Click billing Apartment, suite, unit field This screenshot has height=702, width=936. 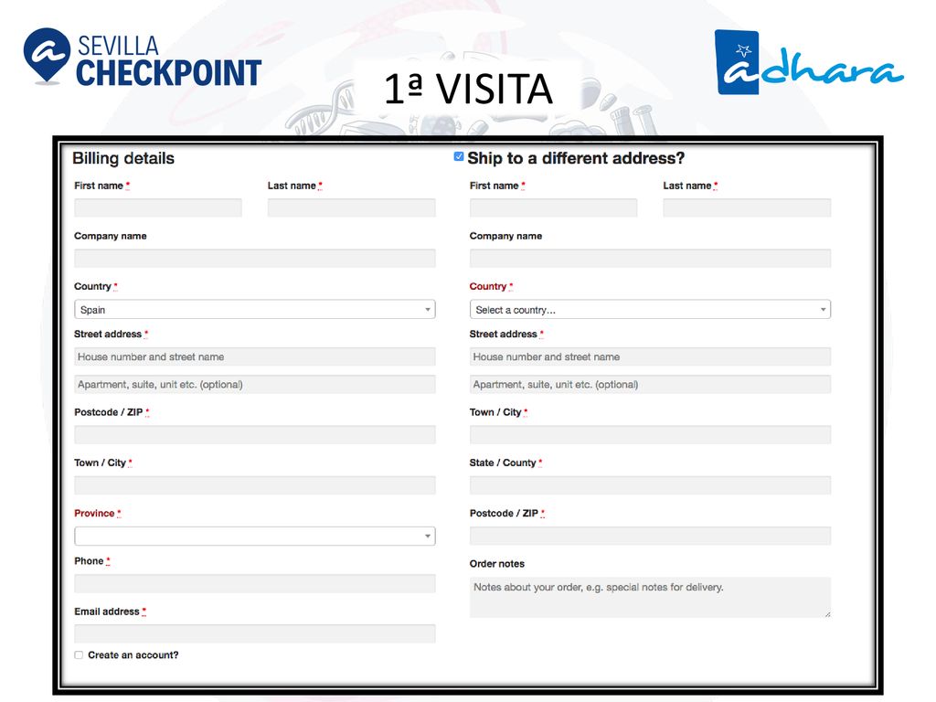pos(255,385)
